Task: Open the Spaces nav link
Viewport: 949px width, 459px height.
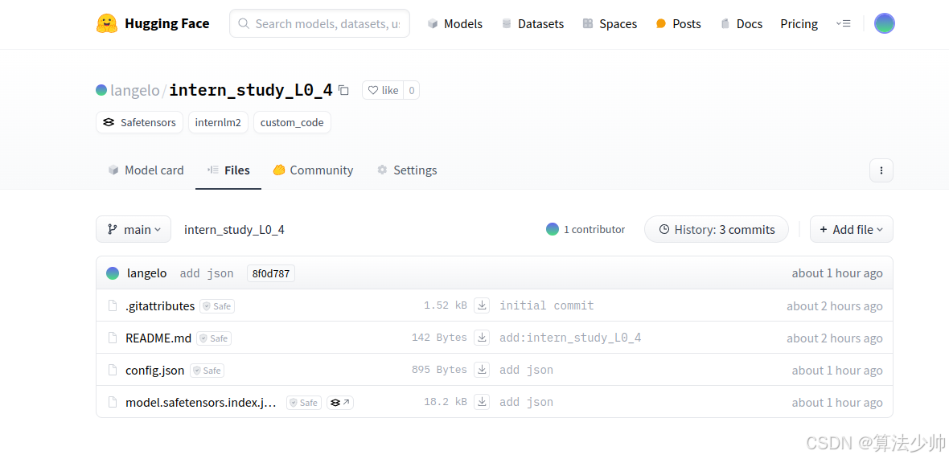Action: point(610,23)
